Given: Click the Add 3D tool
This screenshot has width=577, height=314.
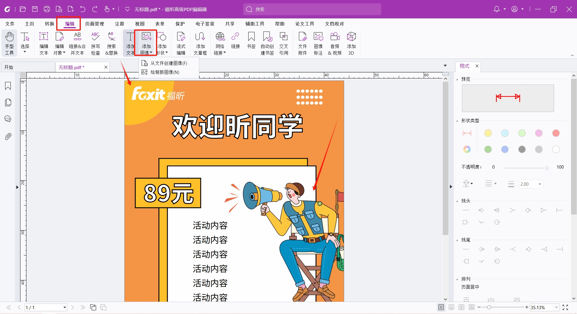Looking at the screenshot, I should tap(351, 43).
